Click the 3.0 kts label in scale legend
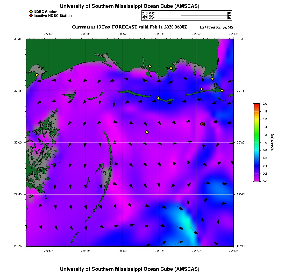 tap(148, 18)
